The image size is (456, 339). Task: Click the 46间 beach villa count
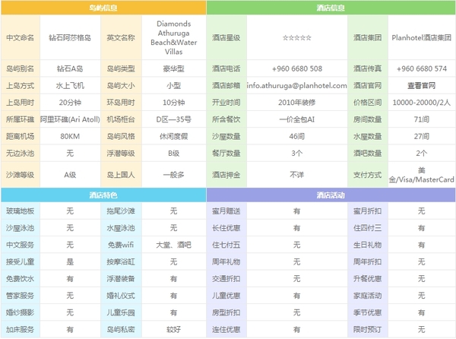coord(297,136)
